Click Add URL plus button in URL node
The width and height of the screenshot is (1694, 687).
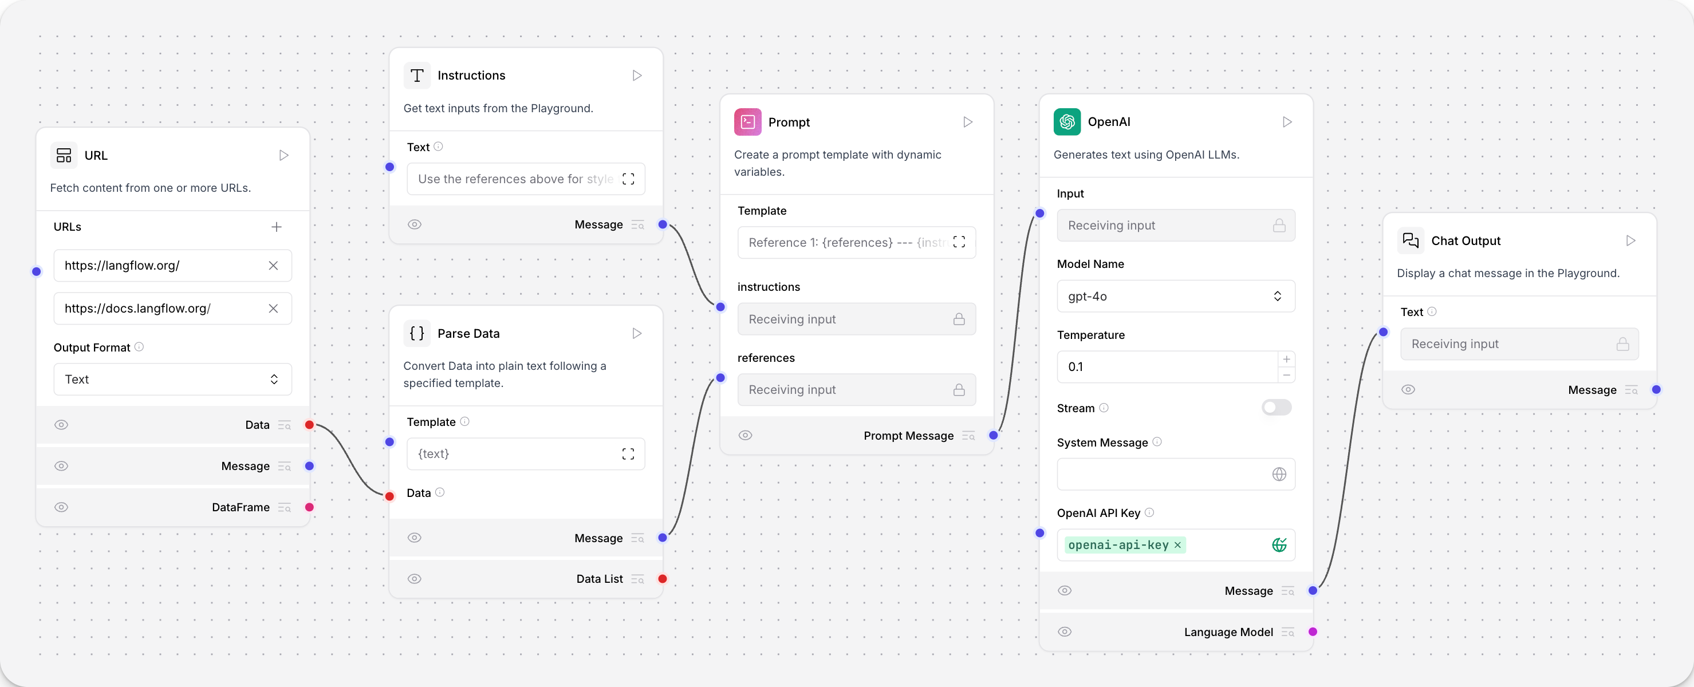point(279,227)
